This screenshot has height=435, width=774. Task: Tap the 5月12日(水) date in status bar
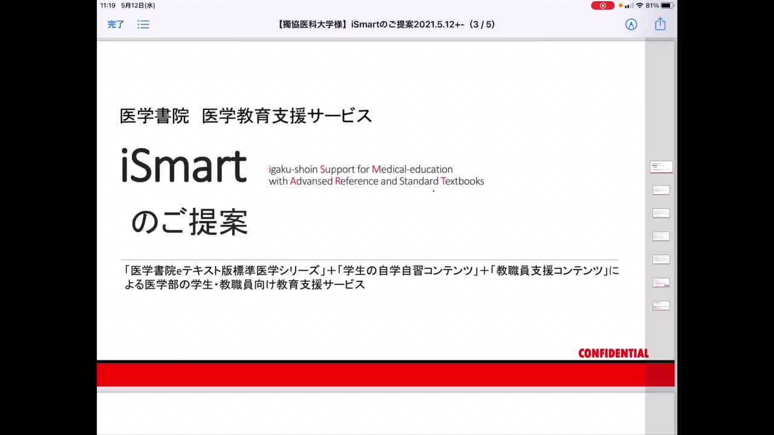coord(138,5)
